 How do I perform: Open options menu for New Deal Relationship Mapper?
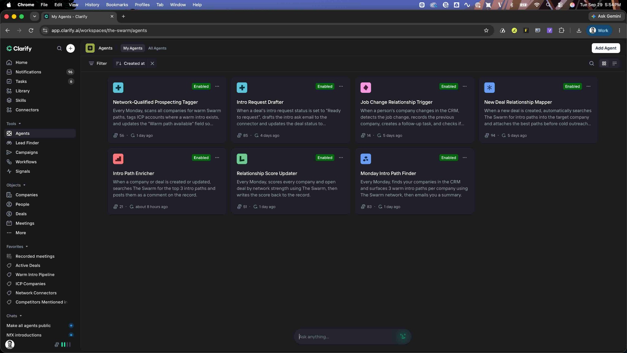click(x=588, y=86)
